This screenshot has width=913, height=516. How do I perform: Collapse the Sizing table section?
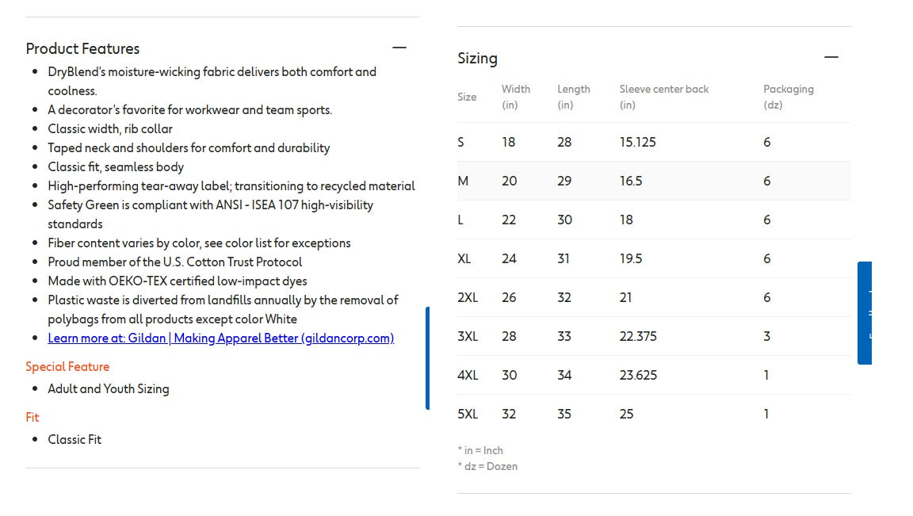[x=831, y=57]
